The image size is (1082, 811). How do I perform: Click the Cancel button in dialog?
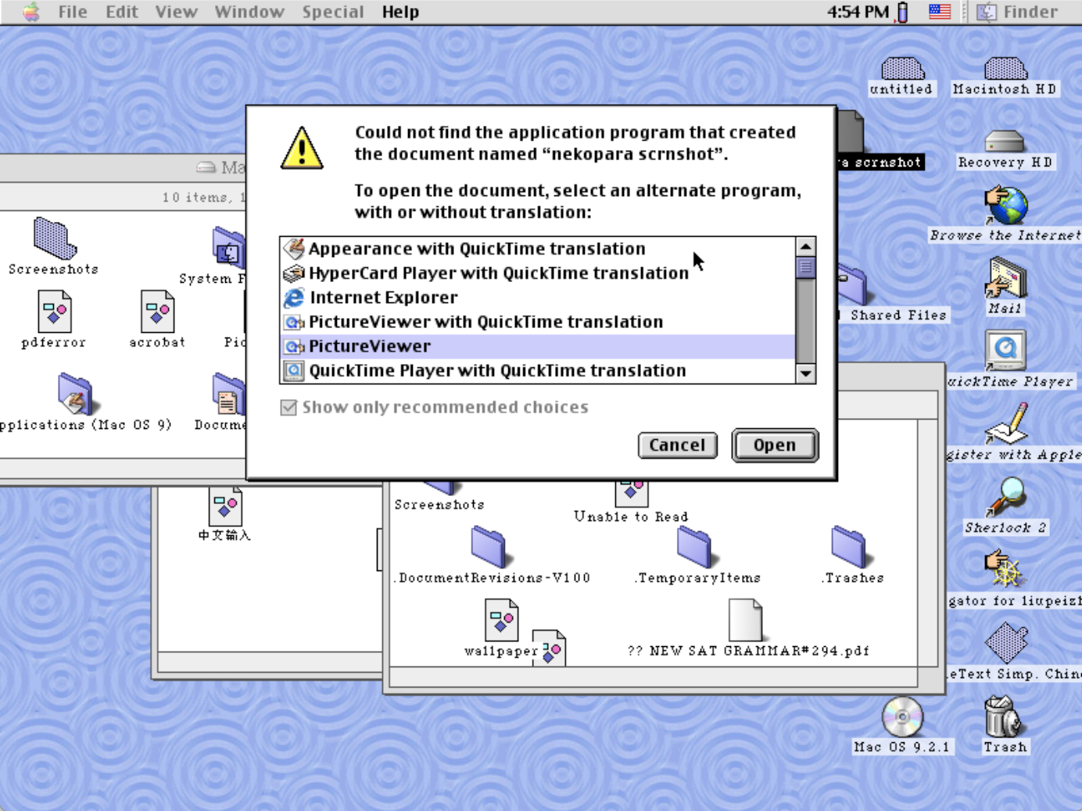click(x=677, y=445)
